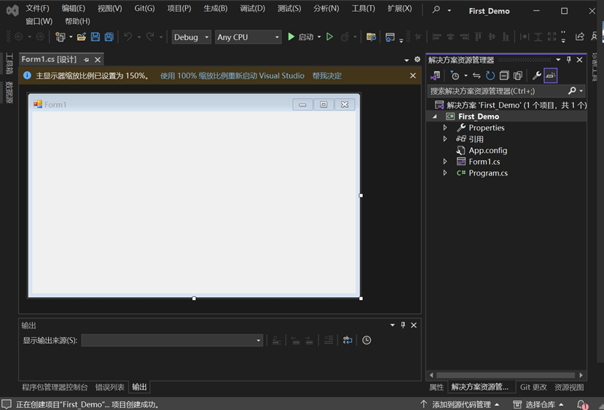The height and width of the screenshot is (410, 604).
Task: Click pending changes filter clock icon
Action: click(455, 76)
